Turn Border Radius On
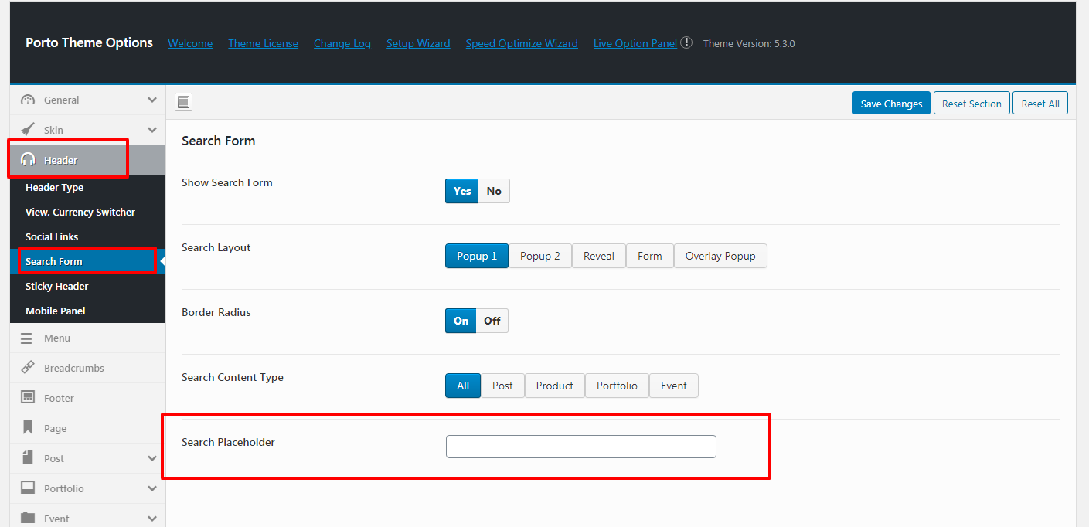This screenshot has width=1089, height=527. 461,321
